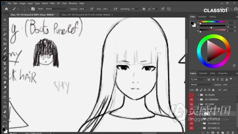Toggle lock transparent pixels
This screenshot has width=238, height=134.
pyautogui.click(x=197, y=90)
